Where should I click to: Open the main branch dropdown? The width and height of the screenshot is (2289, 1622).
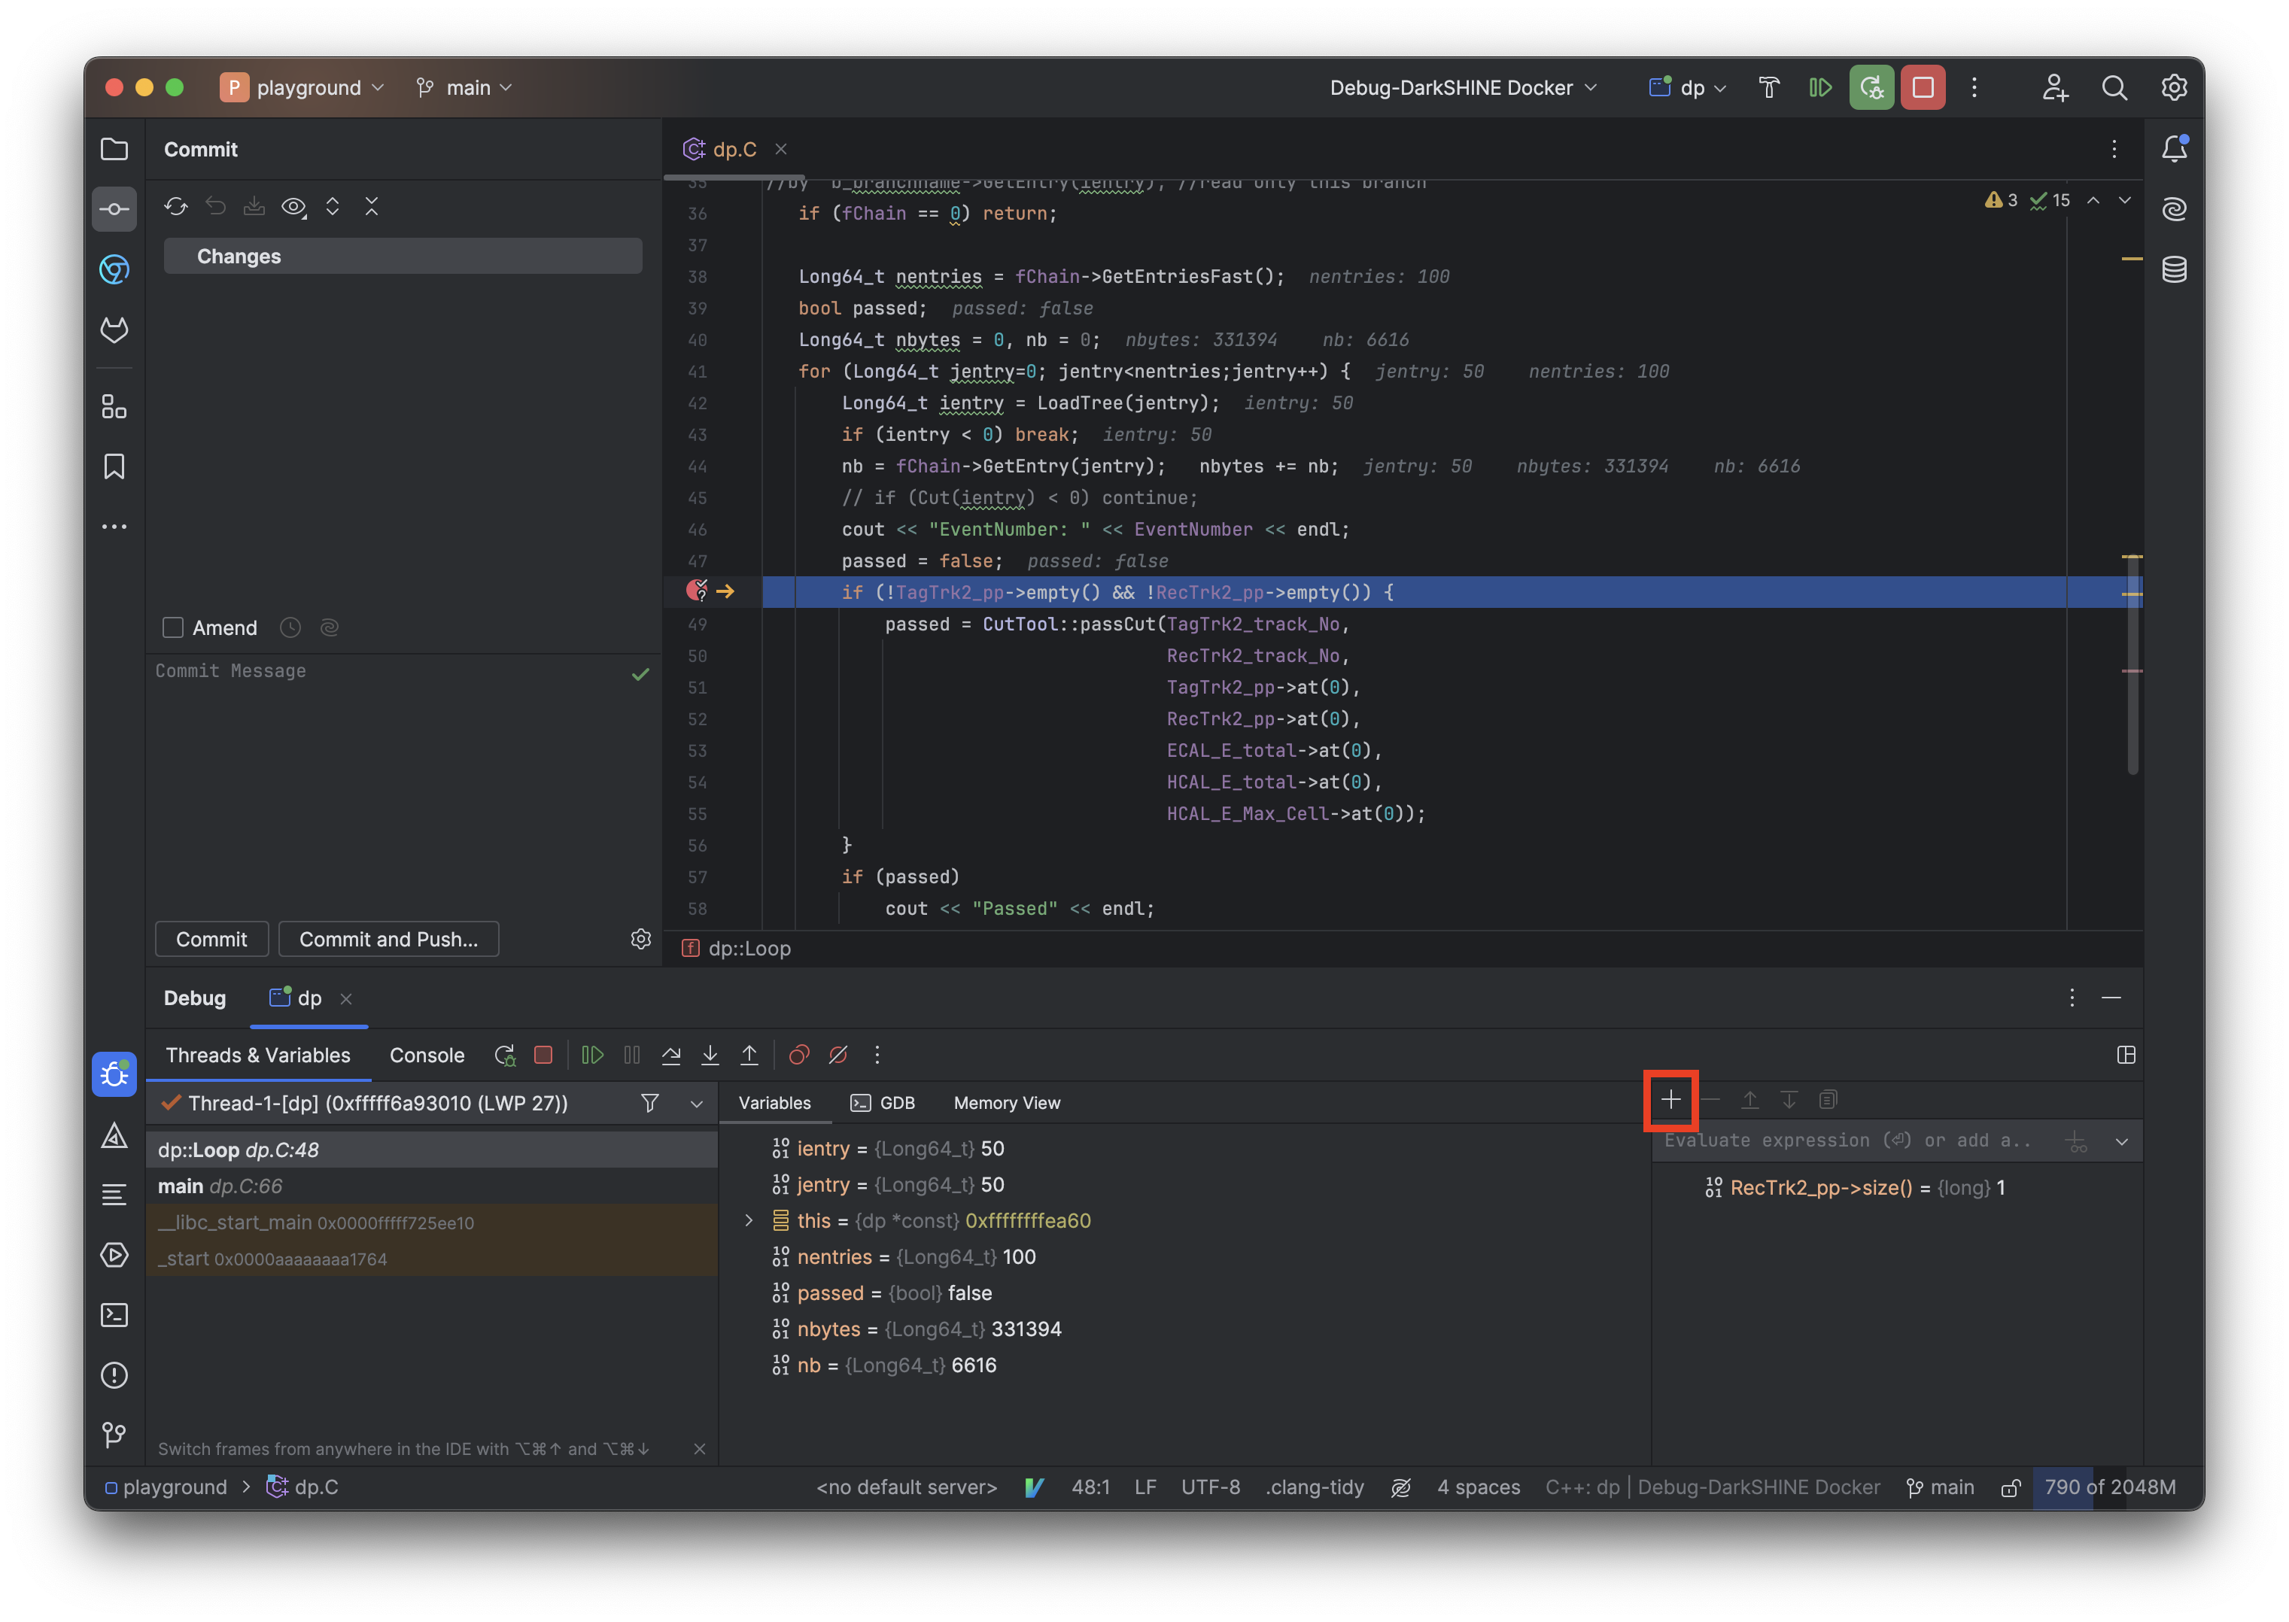point(467,88)
